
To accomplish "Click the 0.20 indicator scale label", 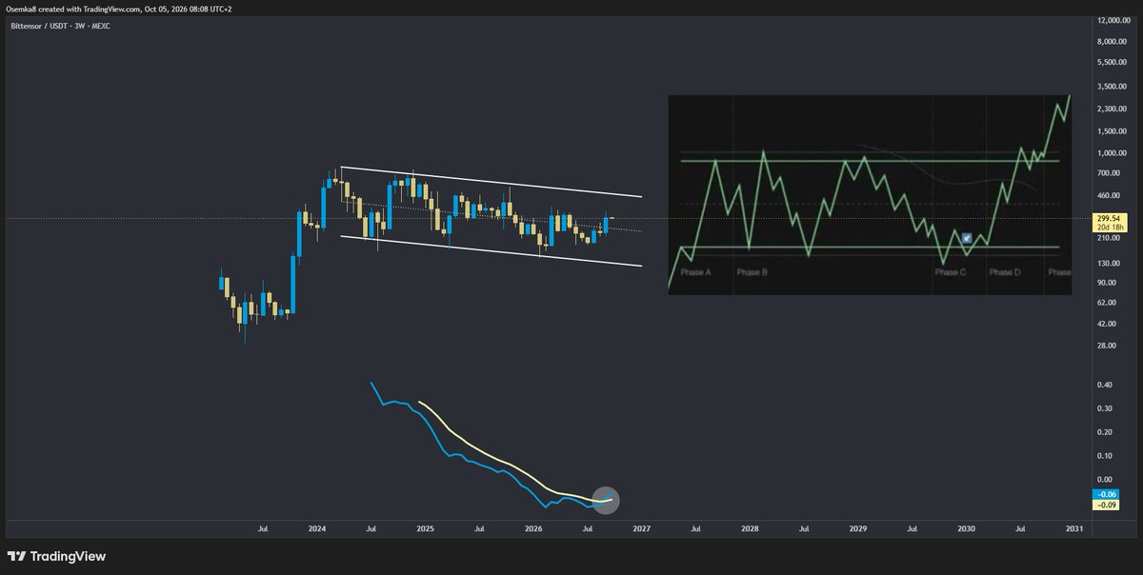I will pyautogui.click(x=1106, y=432).
